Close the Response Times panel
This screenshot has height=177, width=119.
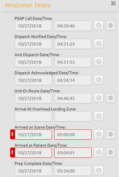pos(113,3)
